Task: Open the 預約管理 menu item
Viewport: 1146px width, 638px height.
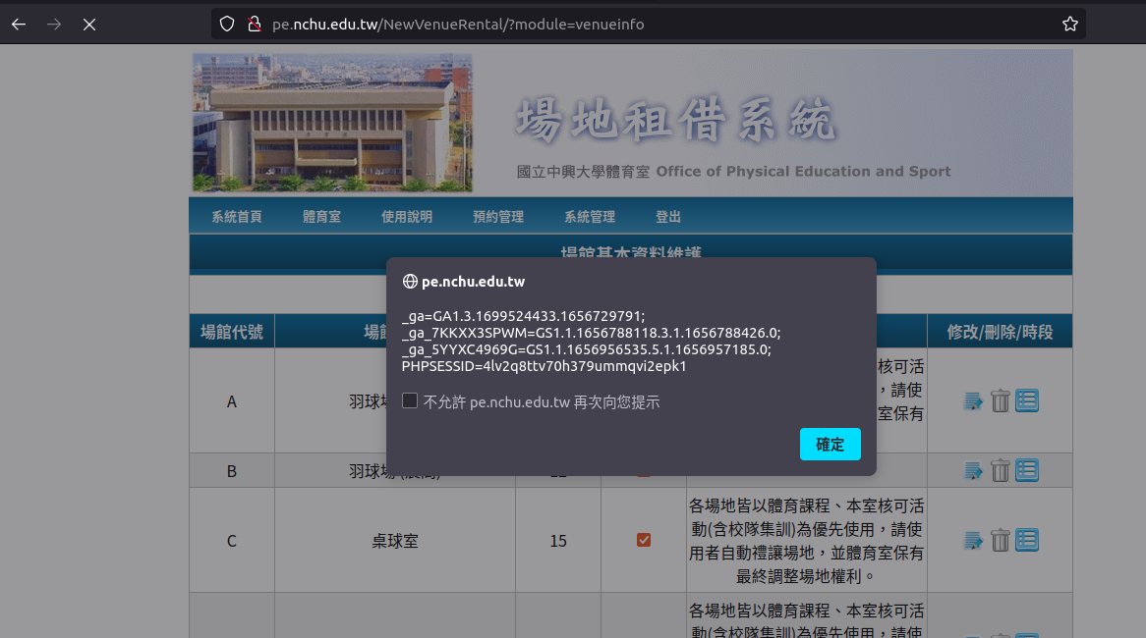Action: tap(498, 217)
